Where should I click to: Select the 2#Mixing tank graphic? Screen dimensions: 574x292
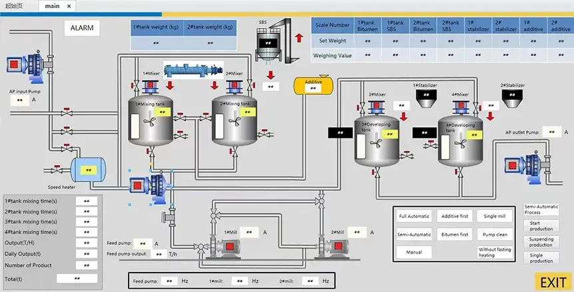point(234,120)
